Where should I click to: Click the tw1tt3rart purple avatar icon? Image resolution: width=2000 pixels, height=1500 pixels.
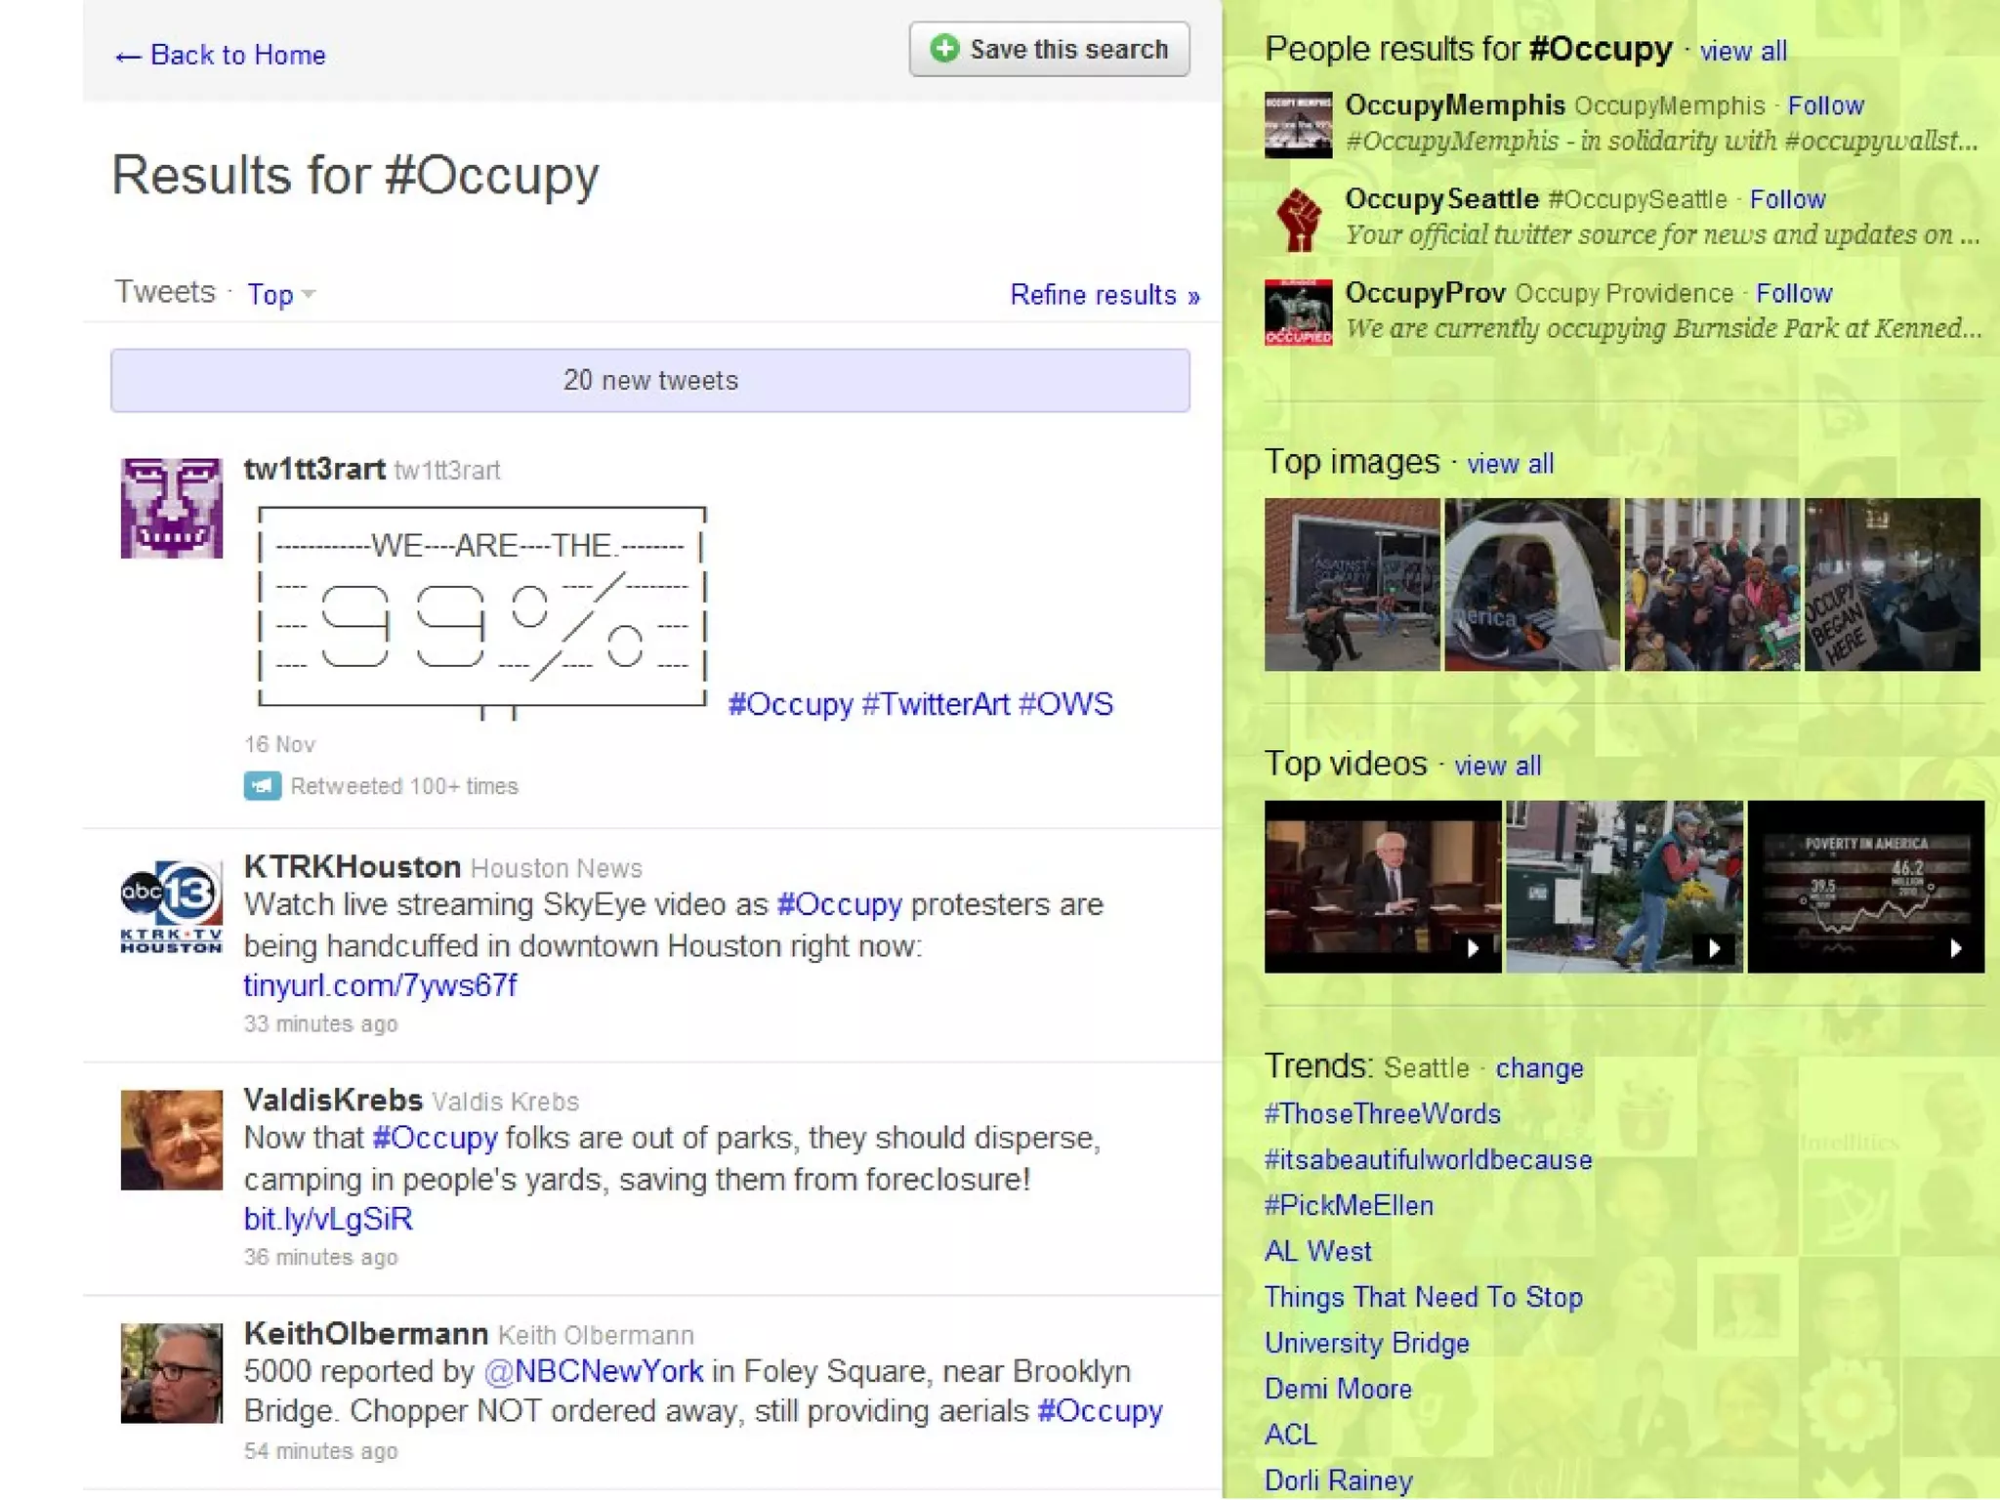tap(171, 508)
